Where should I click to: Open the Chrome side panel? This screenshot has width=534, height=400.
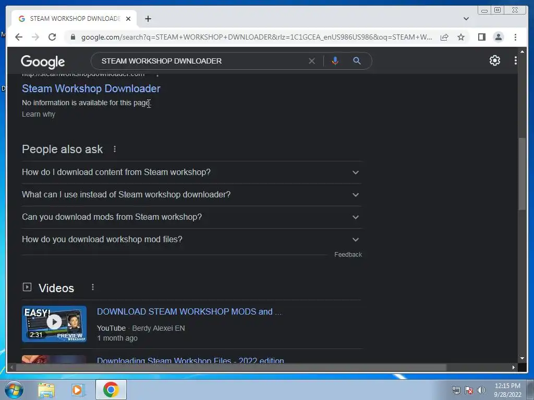[x=481, y=37]
